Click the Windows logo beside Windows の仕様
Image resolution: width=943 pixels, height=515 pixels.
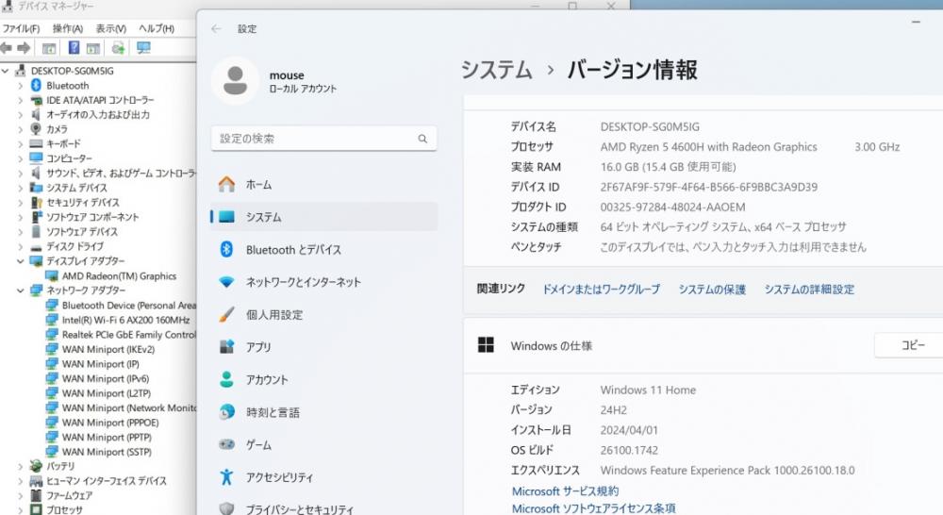[486, 344]
